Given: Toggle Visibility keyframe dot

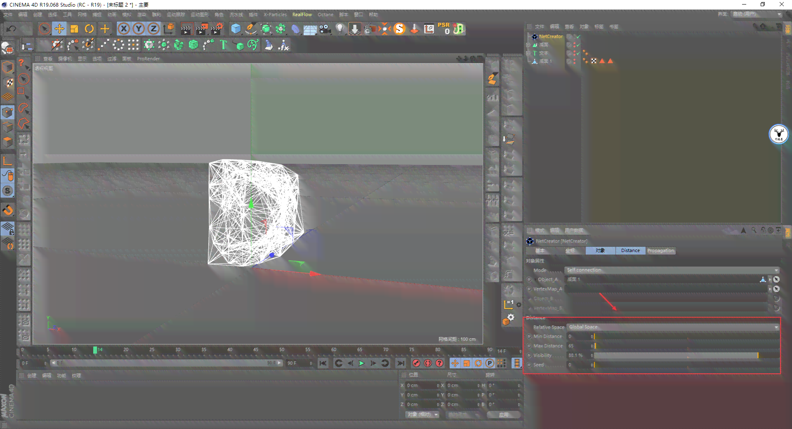Looking at the screenshot, I should (x=529, y=355).
